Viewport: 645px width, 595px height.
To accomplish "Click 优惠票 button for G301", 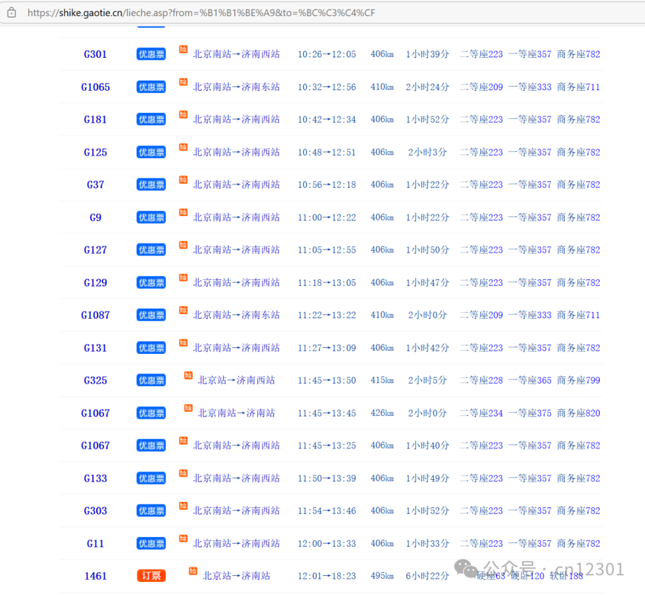I will click(151, 54).
